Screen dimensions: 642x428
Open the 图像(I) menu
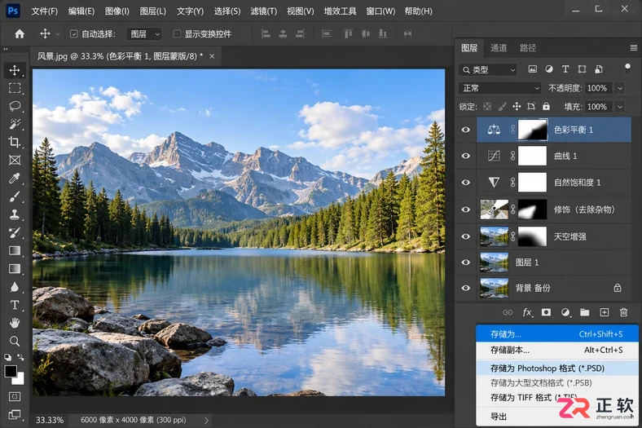pos(117,11)
